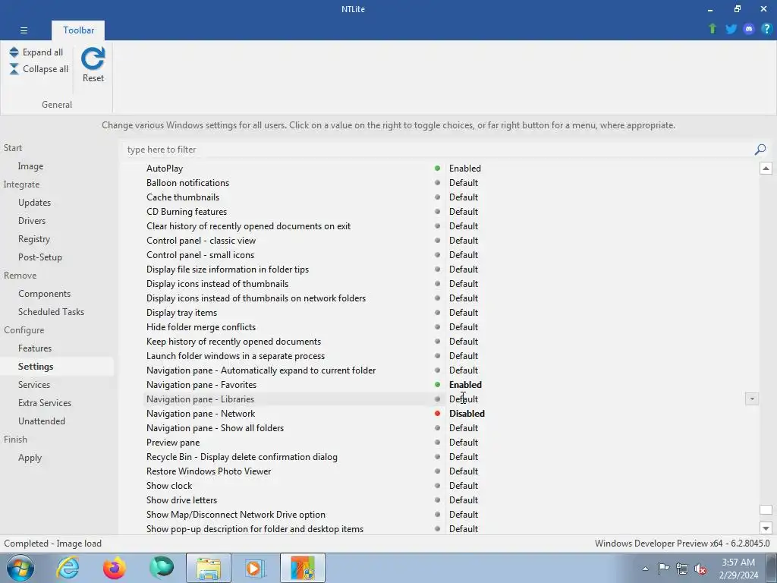Viewport: 777px width, 583px height.
Task: Open Unattended page in sidebar
Action: 42,421
